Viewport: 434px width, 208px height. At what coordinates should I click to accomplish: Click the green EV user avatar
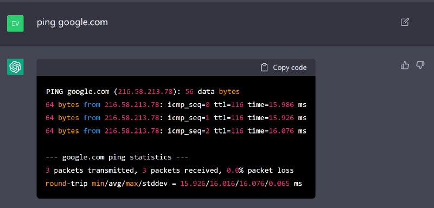click(15, 23)
